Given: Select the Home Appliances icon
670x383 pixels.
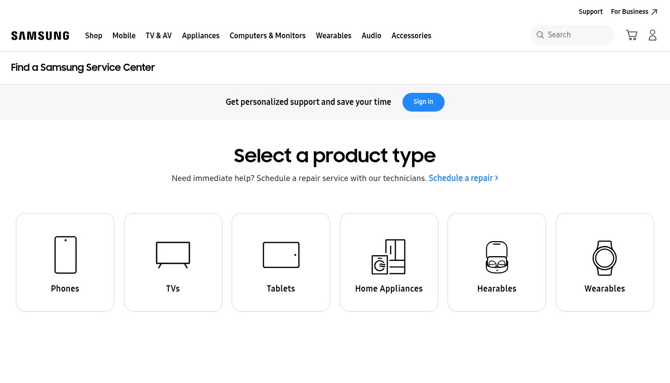Looking at the screenshot, I should tap(389, 257).
